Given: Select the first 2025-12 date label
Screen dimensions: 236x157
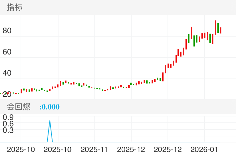Looking at the screenshot, I should tap(131, 149).
